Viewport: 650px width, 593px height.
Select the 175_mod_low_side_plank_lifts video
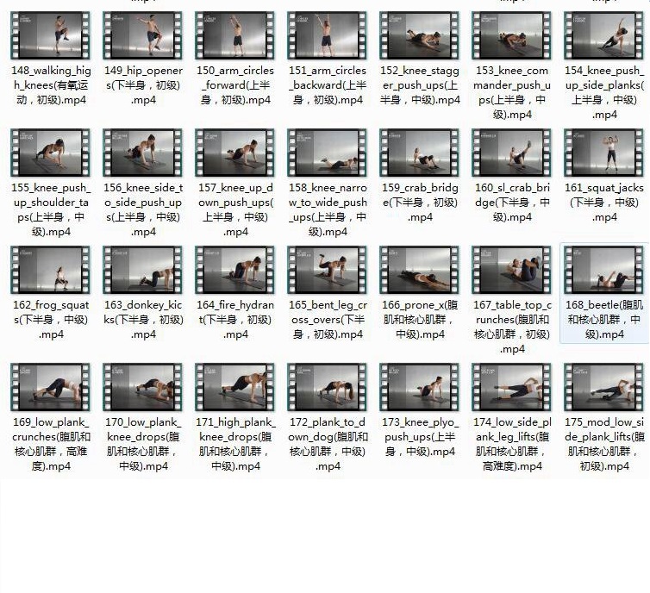(x=604, y=387)
